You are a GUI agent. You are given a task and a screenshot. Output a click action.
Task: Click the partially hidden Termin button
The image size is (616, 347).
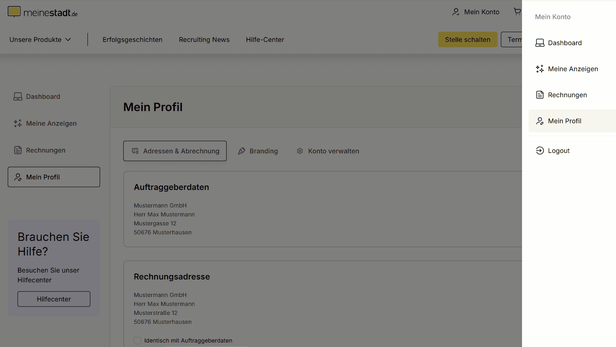(512, 39)
